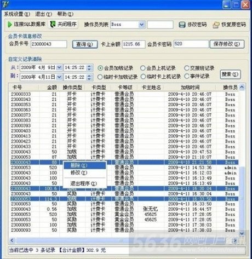Click the 关闭程序 icon in the toolbar
252x259 pixels.
(x=53, y=24)
